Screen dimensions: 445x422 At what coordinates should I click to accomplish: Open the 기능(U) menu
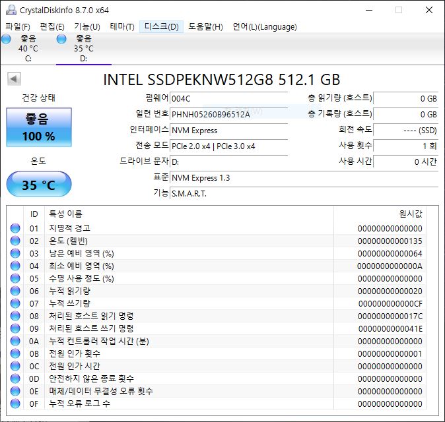87,27
